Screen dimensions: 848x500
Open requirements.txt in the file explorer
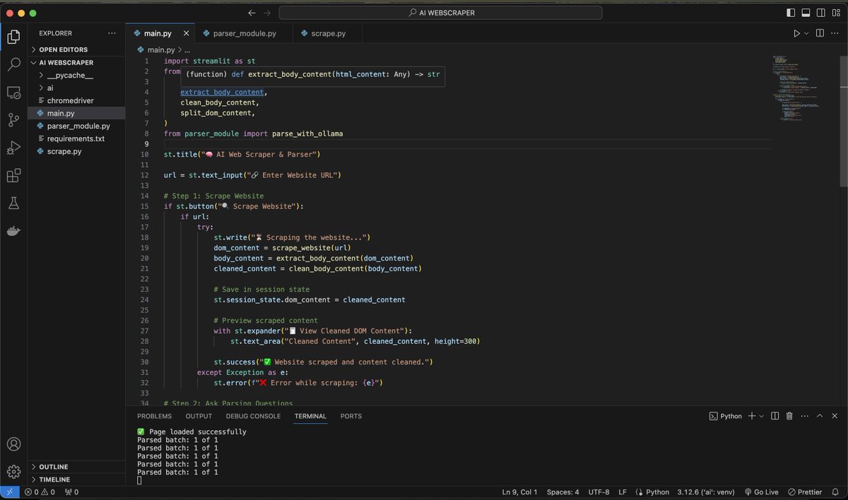76,138
